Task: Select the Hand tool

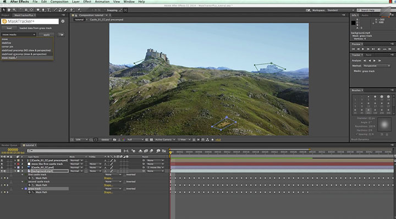Action: (9, 10)
